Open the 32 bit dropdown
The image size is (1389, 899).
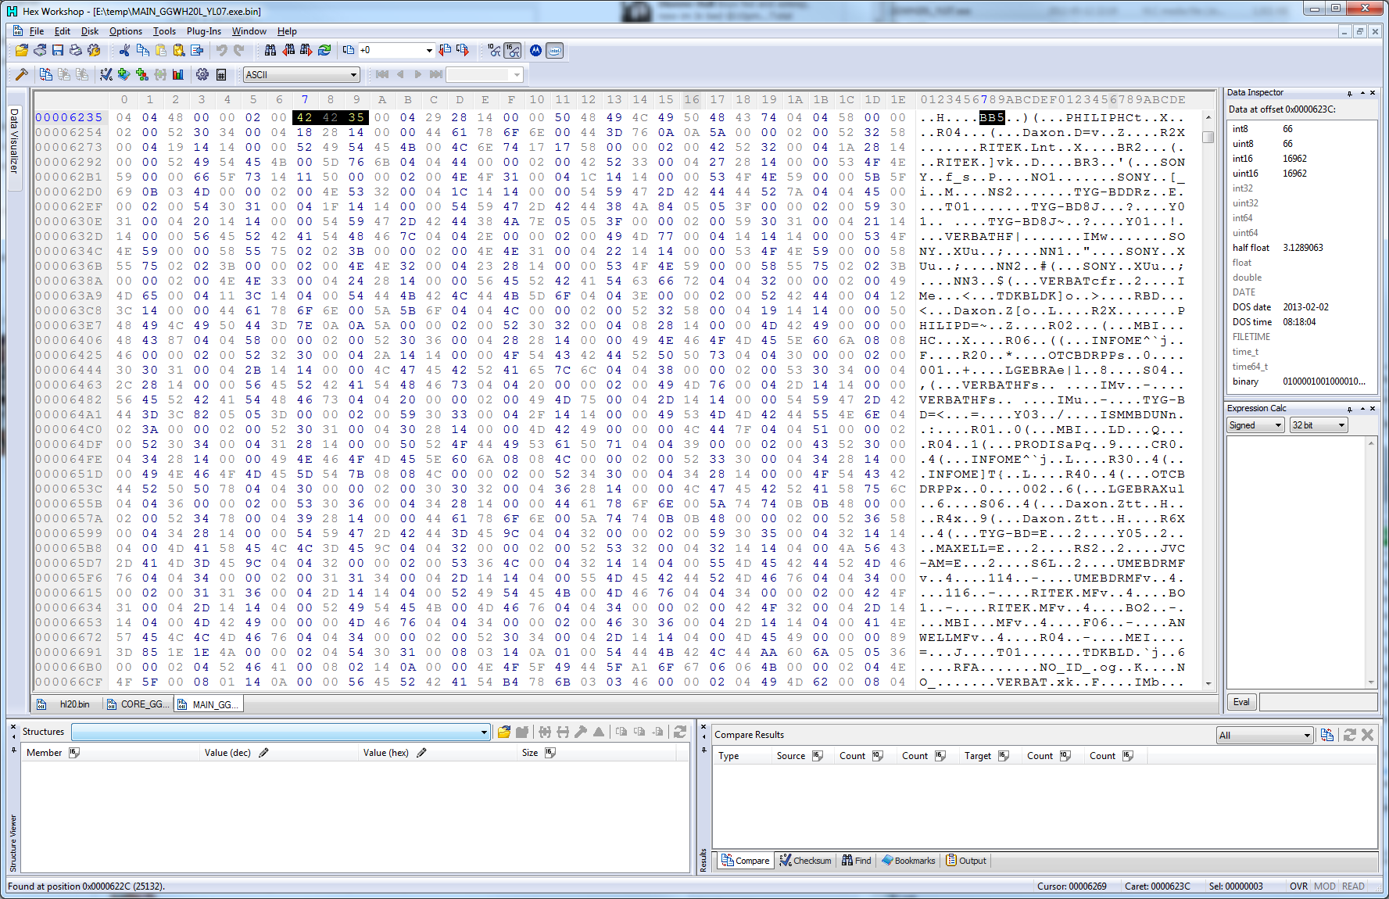(1319, 424)
